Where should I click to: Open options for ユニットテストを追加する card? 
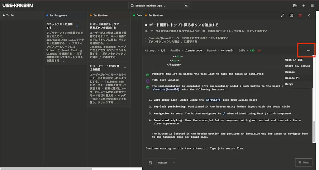82,26
